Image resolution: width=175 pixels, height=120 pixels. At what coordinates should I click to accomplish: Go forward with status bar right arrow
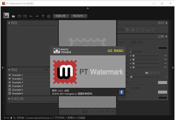coord(8,118)
